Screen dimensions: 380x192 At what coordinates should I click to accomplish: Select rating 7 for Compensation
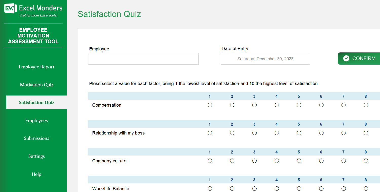(343, 105)
